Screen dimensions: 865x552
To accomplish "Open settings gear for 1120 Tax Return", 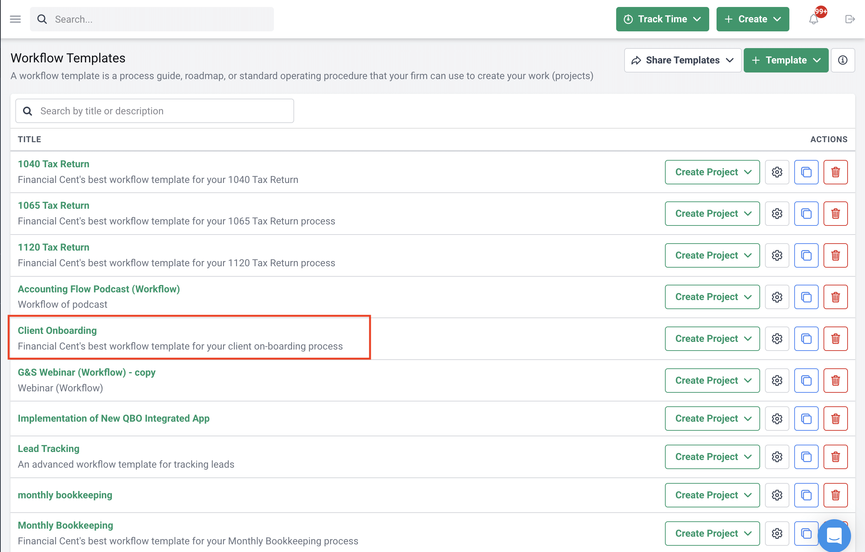I will tap(777, 255).
